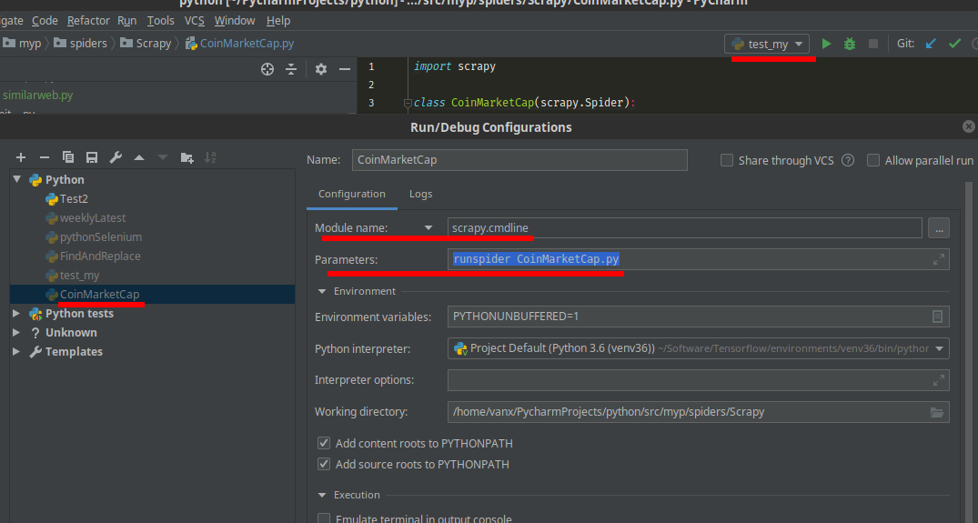
Task: Edit templates via wrench icon in dialog toolbar
Action: pyautogui.click(x=116, y=157)
